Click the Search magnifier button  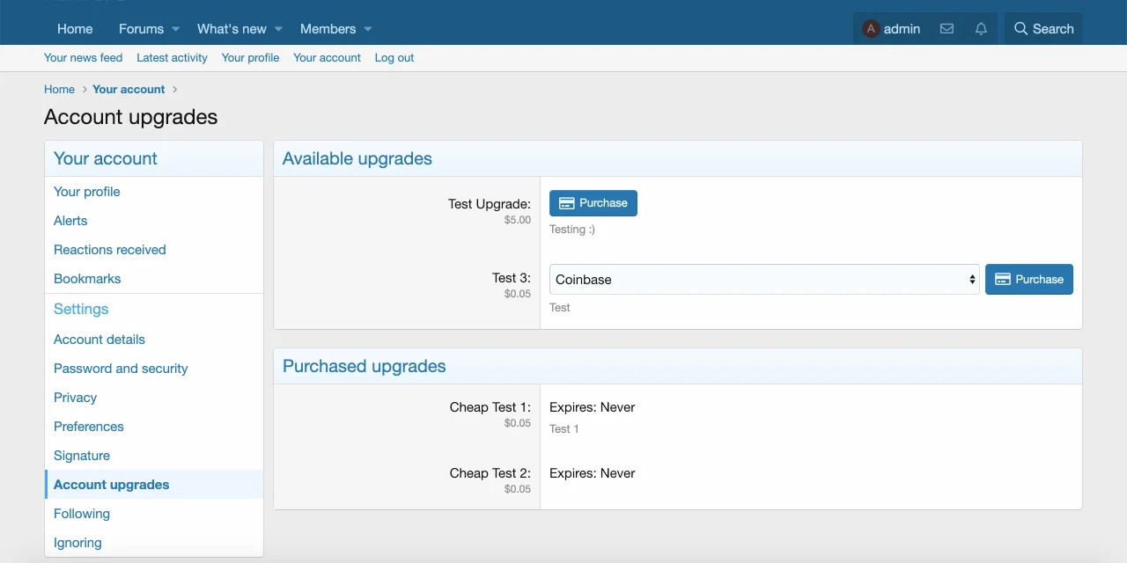[x=1043, y=29]
